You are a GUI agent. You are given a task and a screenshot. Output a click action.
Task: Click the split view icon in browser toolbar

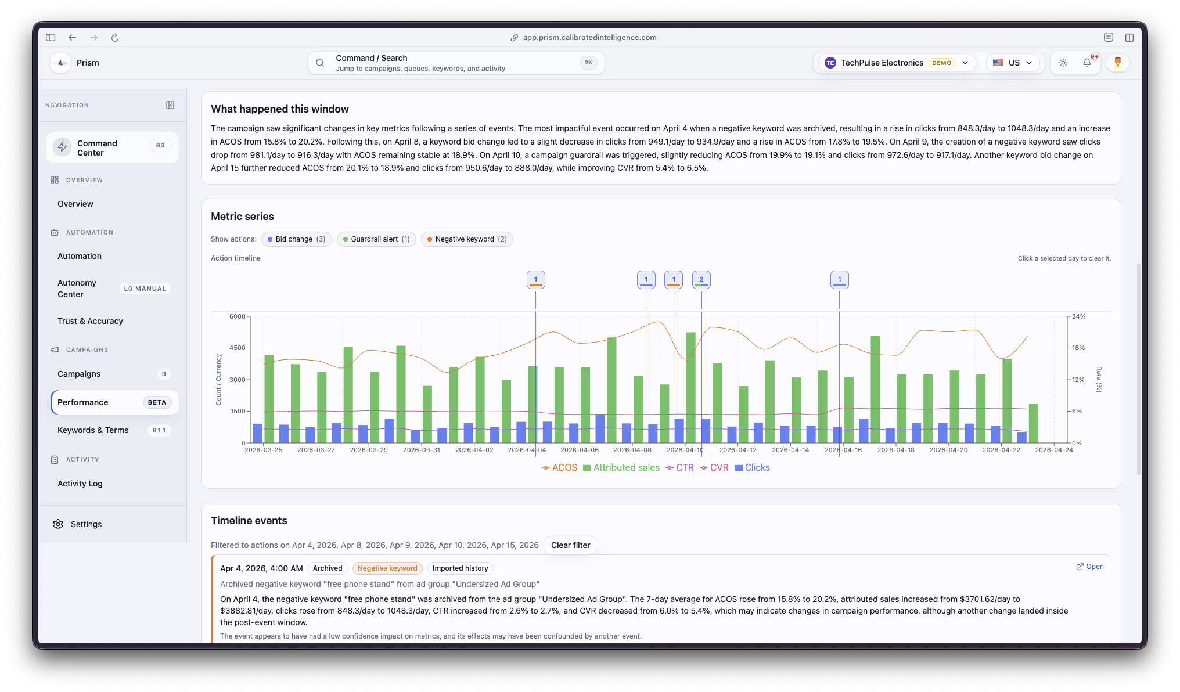(x=1129, y=38)
